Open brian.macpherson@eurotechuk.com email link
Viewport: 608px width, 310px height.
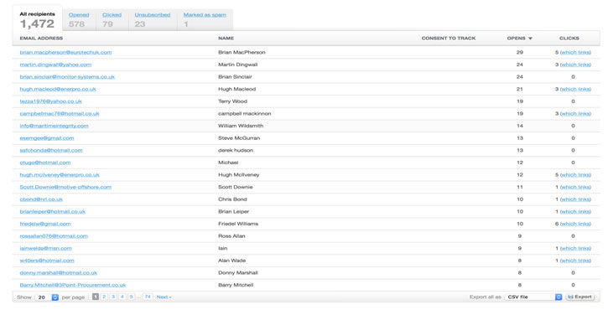coord(65,52)
